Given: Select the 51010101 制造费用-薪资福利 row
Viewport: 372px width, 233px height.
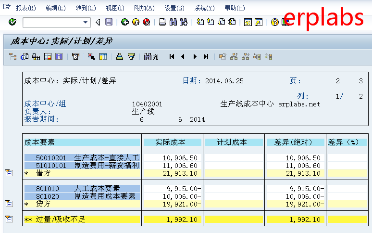Looking at the screenshot, I should tap(82, 166).
